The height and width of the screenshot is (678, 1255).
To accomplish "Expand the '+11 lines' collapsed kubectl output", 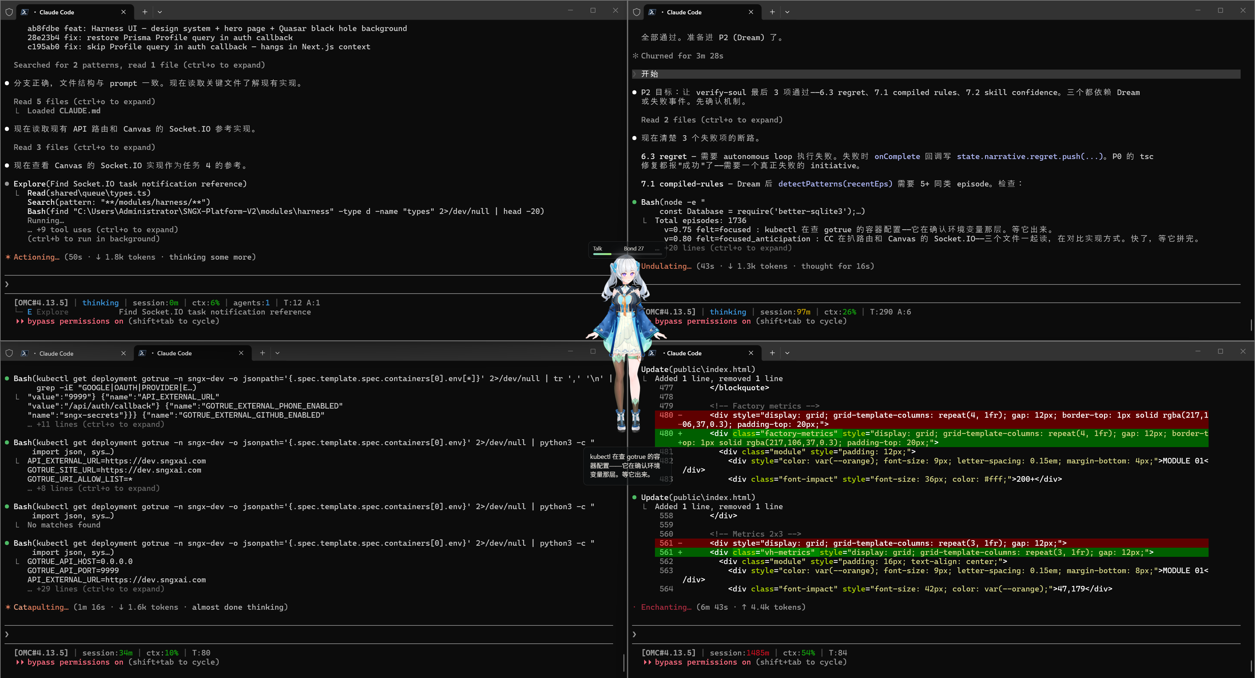I will pos(96,425).
